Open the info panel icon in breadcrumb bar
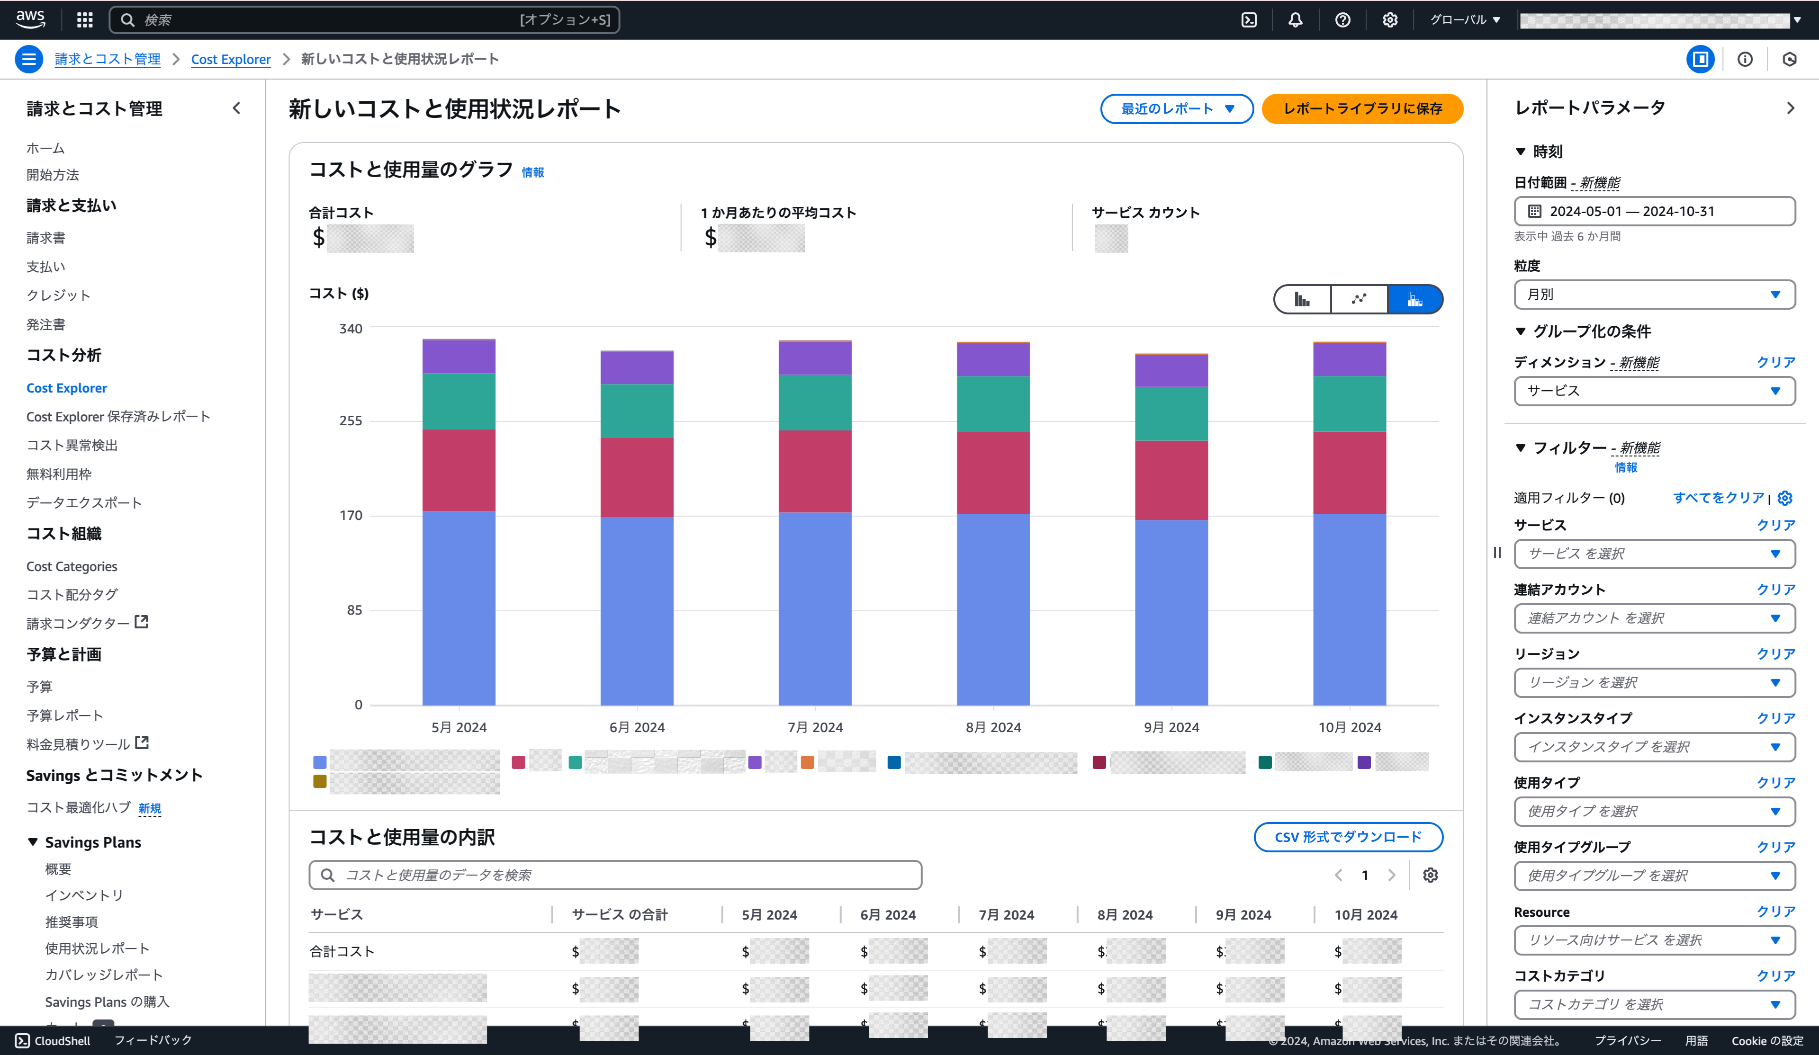The image size is (1819, 1055). click(1745, 59)
